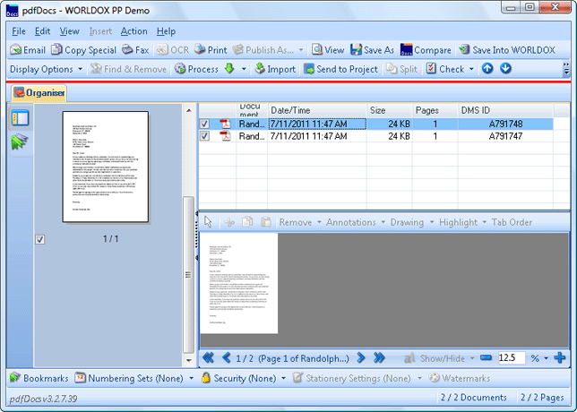Click the scissors cut icon in preview toolbar
The width and height of the screenshot is (577, 412).
click(x=229, y=222)
